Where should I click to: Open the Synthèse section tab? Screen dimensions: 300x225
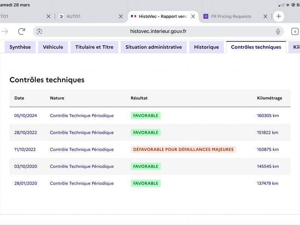click(x=20, y=47)
